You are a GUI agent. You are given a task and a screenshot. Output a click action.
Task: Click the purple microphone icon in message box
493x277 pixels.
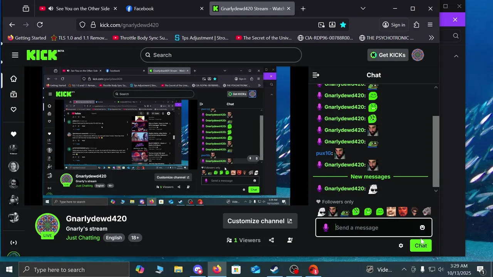(326, 228)
